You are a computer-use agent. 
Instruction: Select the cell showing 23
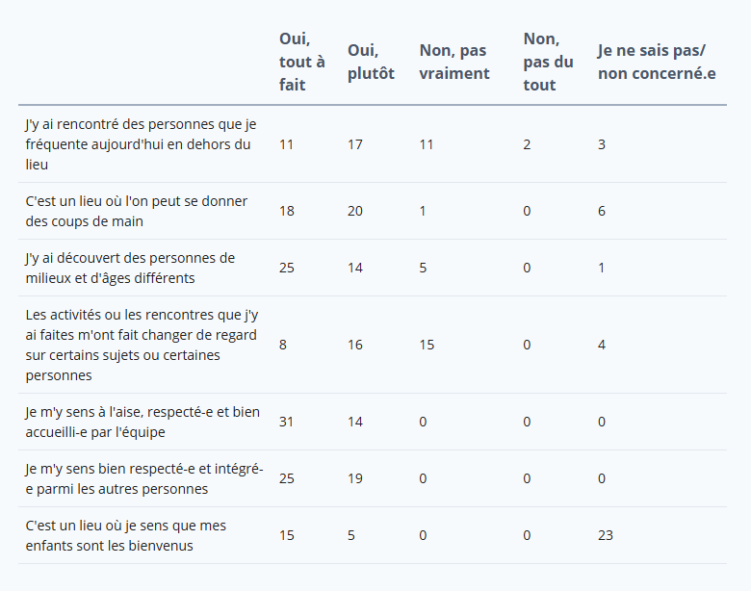[606, 535]
